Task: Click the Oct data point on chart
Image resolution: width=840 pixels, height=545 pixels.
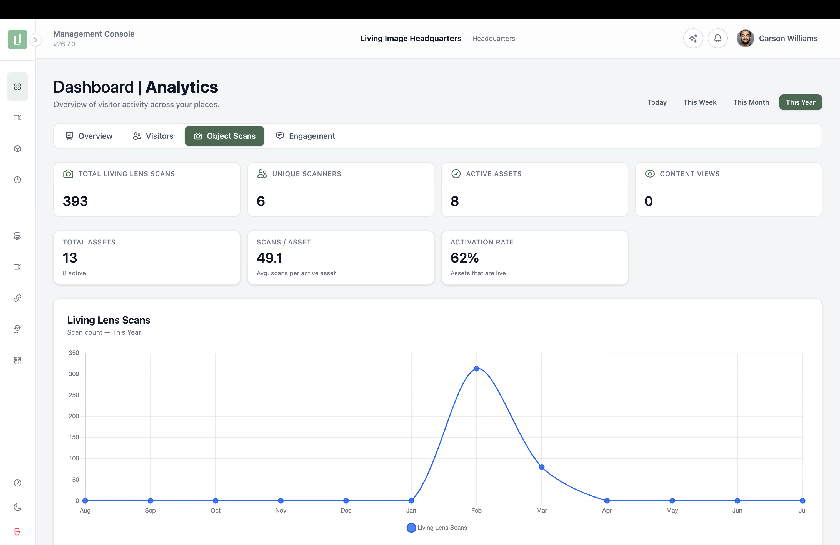Action: click(215, 501)
